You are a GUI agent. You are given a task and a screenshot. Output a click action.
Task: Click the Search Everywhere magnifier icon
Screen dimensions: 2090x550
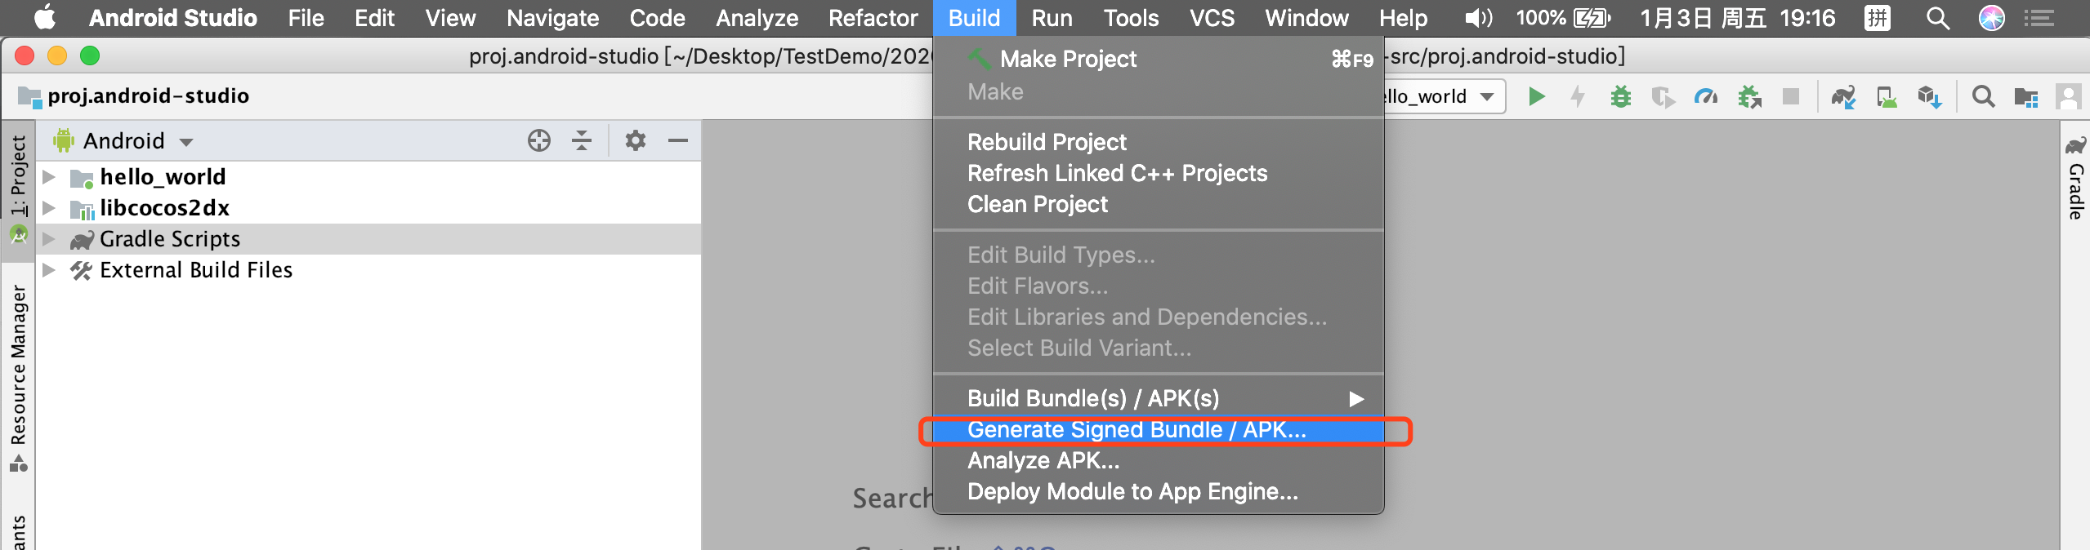(x=1983, y=97)
